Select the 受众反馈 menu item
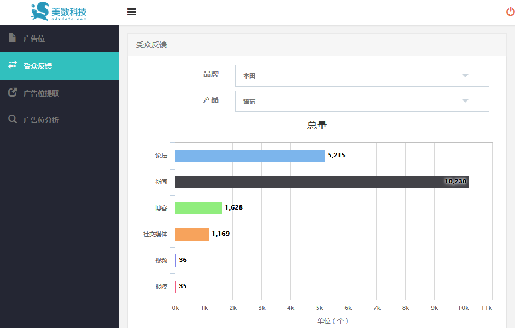This screenshot has width=515, height=328. (60, 66)
